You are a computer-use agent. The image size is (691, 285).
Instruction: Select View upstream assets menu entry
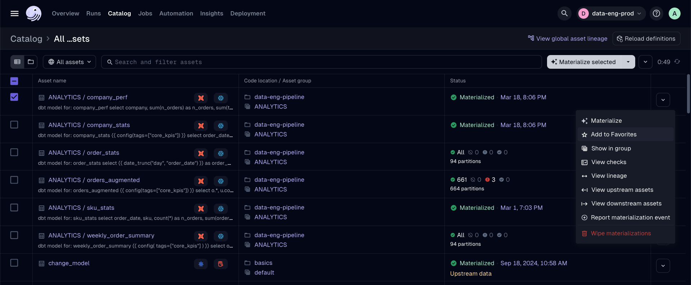coord(625,190)
